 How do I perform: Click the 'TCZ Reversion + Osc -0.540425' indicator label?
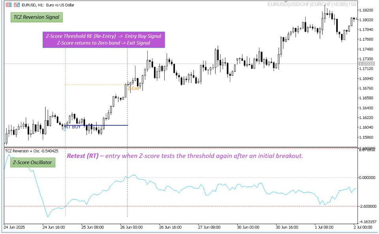click(x=32, y=151)
